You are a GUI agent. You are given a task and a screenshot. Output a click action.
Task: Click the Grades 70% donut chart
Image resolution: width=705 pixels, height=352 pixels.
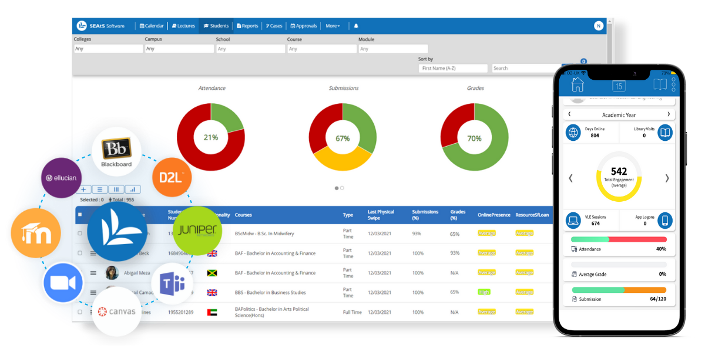pyautogui.click(x=474, y=137)
